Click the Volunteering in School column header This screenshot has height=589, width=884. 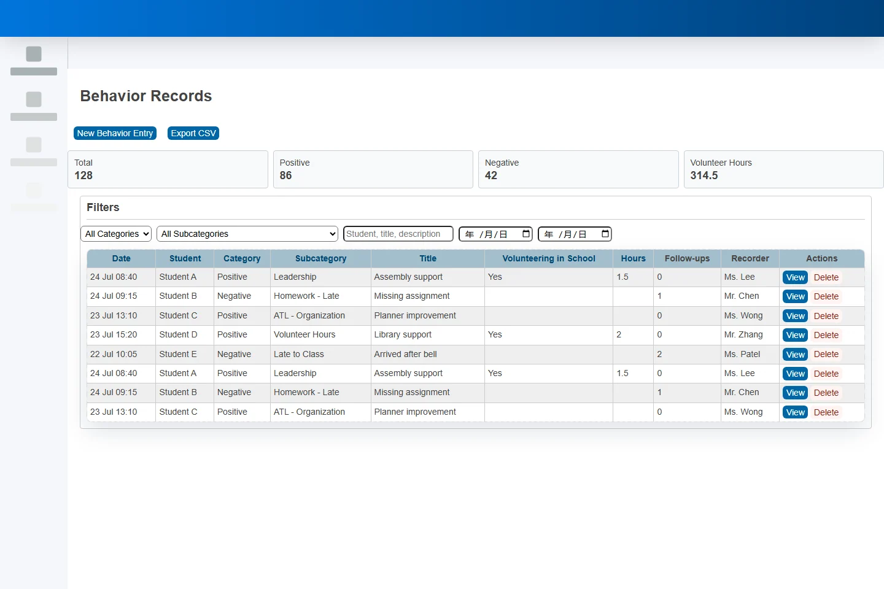point(549,258)
